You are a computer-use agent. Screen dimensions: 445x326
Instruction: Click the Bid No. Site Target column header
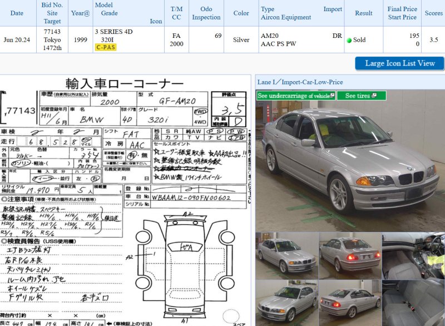[x=52, y=13]
